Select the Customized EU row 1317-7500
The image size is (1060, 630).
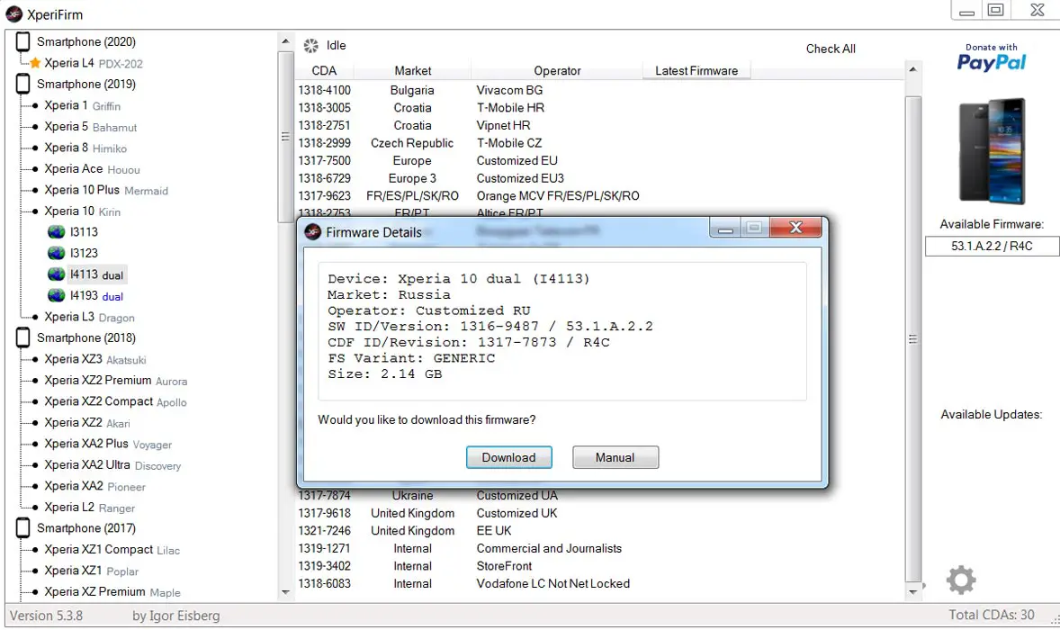pos(598,160)
